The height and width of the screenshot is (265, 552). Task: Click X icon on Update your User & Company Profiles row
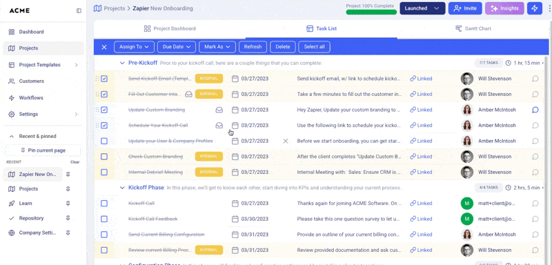(286, 141)
